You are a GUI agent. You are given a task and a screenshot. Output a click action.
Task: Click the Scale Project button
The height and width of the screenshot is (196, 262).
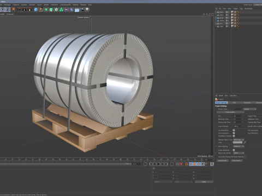[230, 112]
